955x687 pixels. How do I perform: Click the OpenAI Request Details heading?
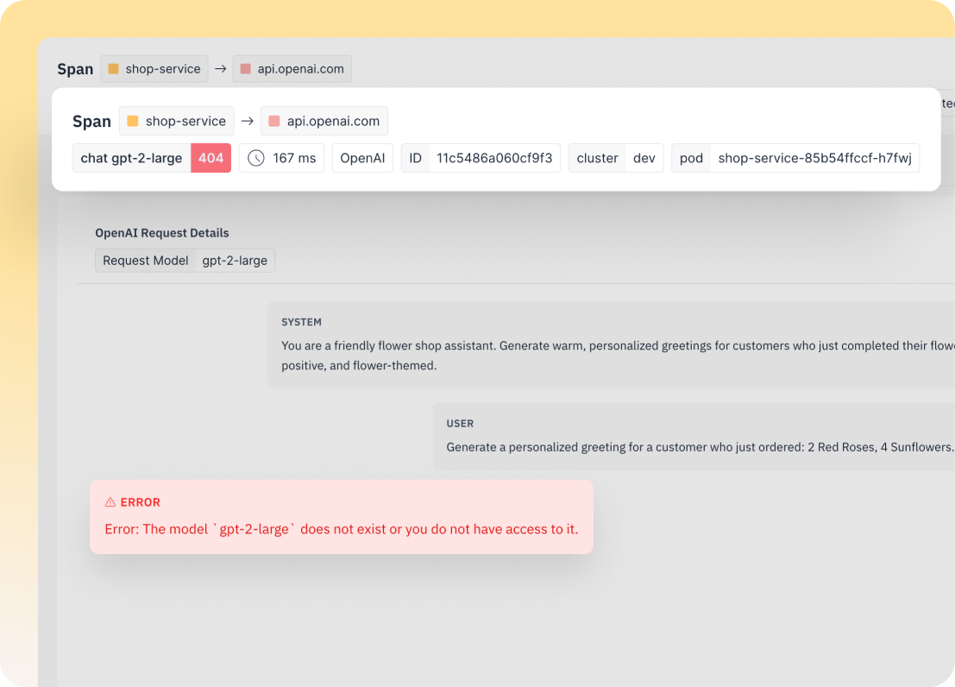click(162, 233)
